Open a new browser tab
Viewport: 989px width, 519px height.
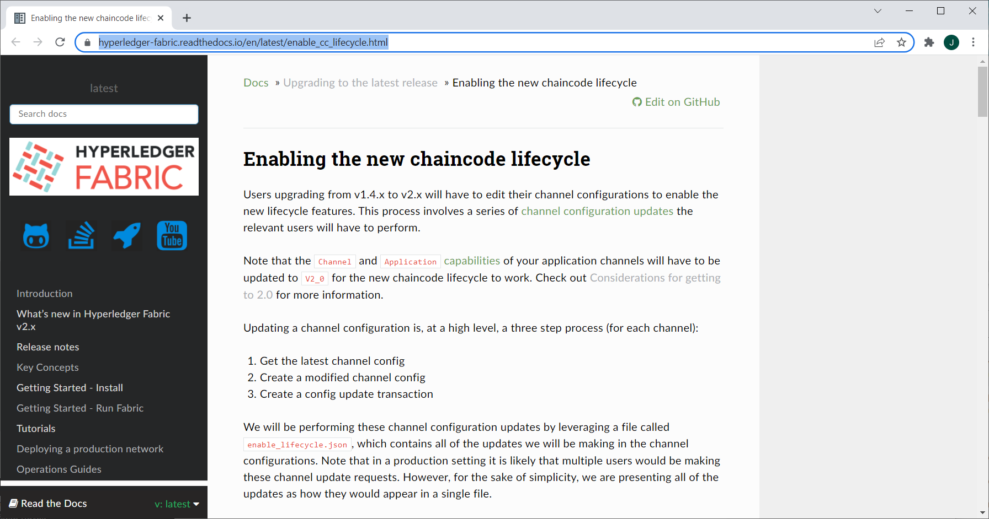(x=187, y=18)
